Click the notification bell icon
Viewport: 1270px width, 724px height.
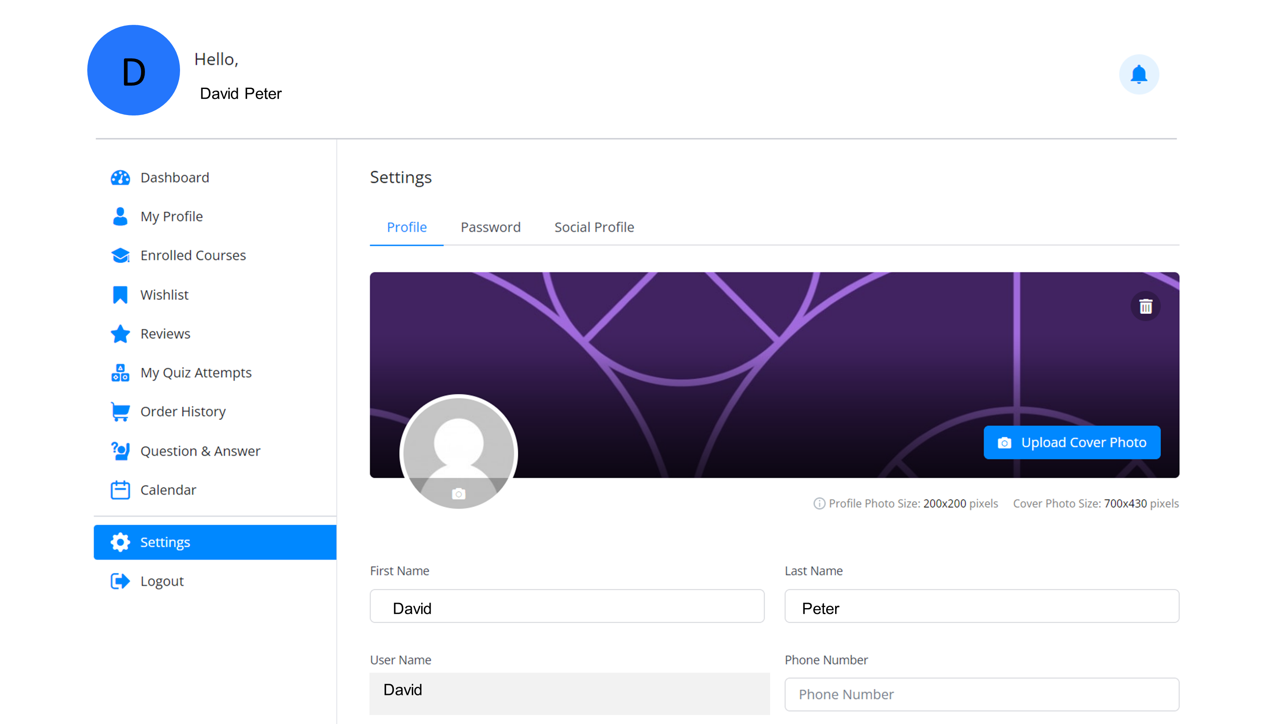[x=1138, y=74]
